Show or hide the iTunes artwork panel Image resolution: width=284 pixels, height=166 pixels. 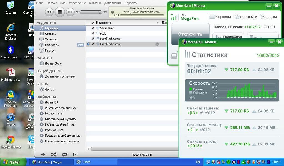coord(75,154)
